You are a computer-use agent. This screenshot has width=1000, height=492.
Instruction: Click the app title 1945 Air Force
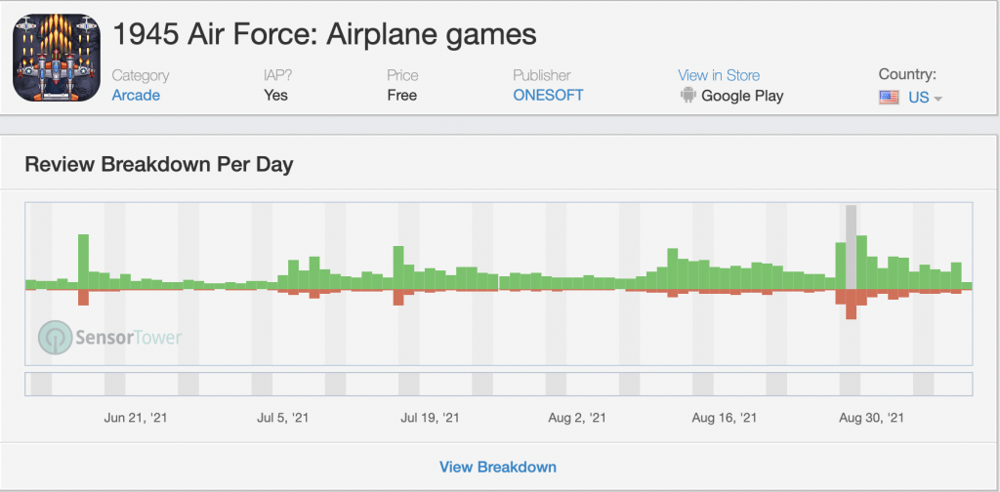(x=324, y=35)
